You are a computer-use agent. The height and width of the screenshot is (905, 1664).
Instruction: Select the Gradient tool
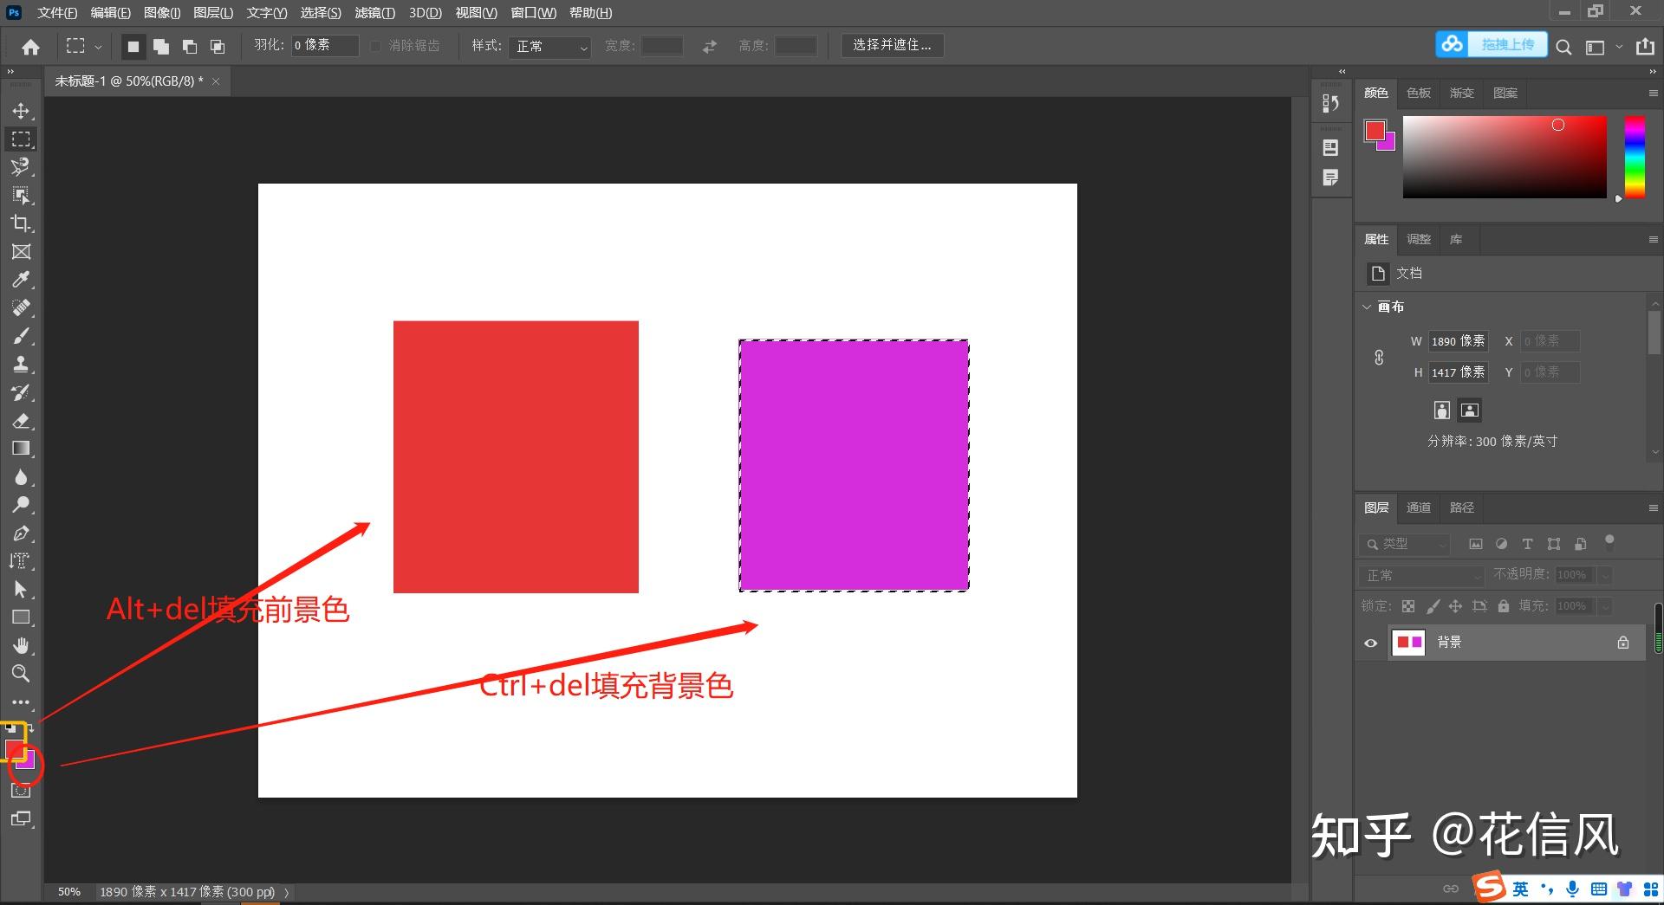tap(21, 449)
